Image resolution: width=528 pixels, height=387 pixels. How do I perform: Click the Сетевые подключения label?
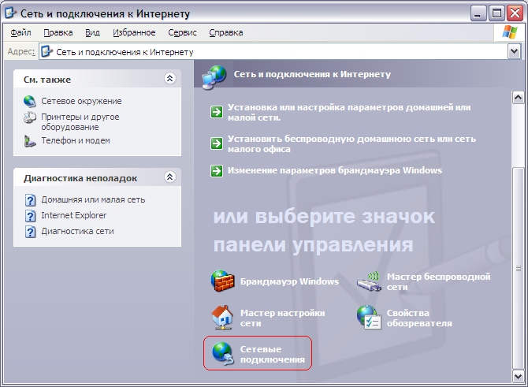pos(272,355)
